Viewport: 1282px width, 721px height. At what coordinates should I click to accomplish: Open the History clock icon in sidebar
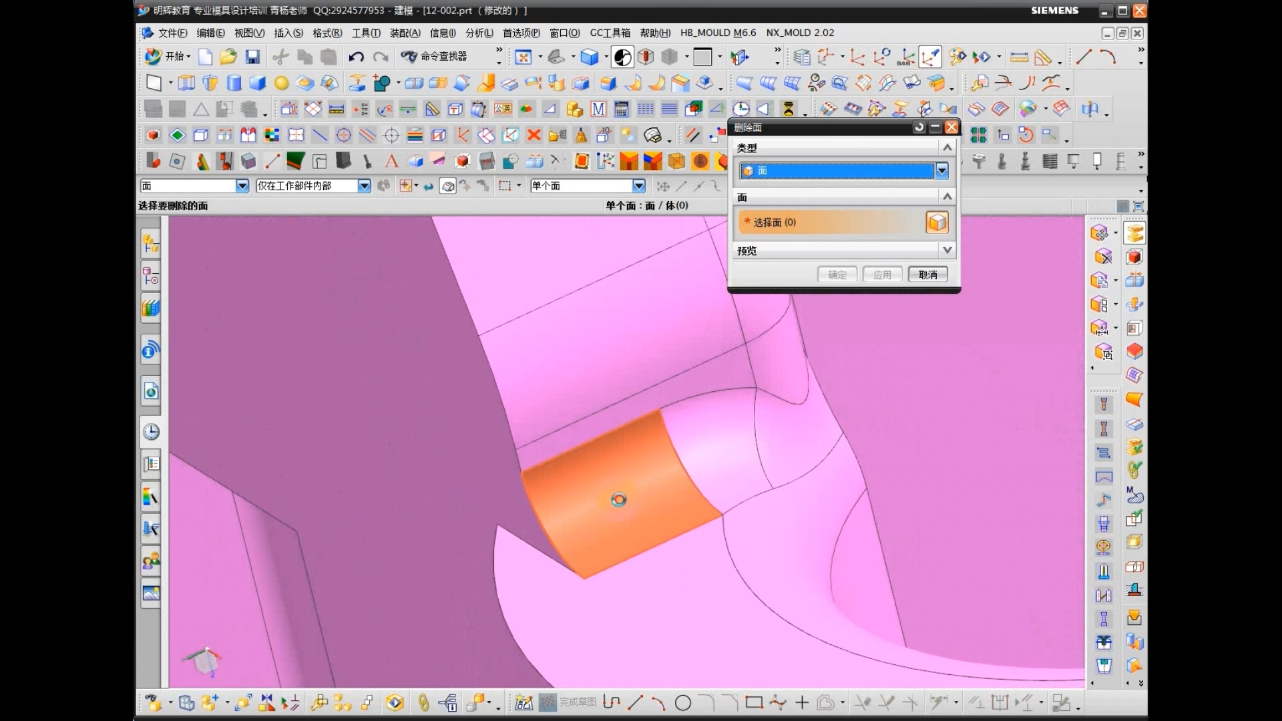pos(151,432)
